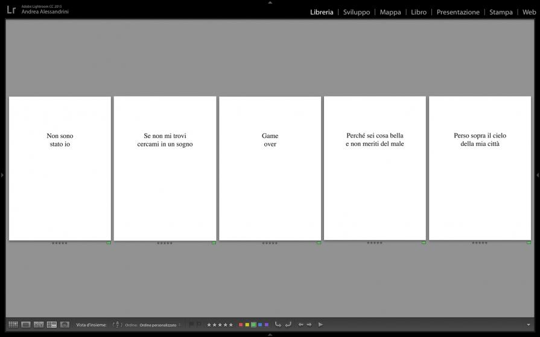This screenshot has width=540, height=337.
Task: Switch to Grid view
Action: coord(13,324)
